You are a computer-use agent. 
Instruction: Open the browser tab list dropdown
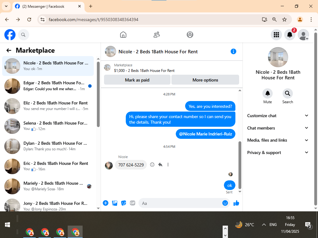click(6, 6)
